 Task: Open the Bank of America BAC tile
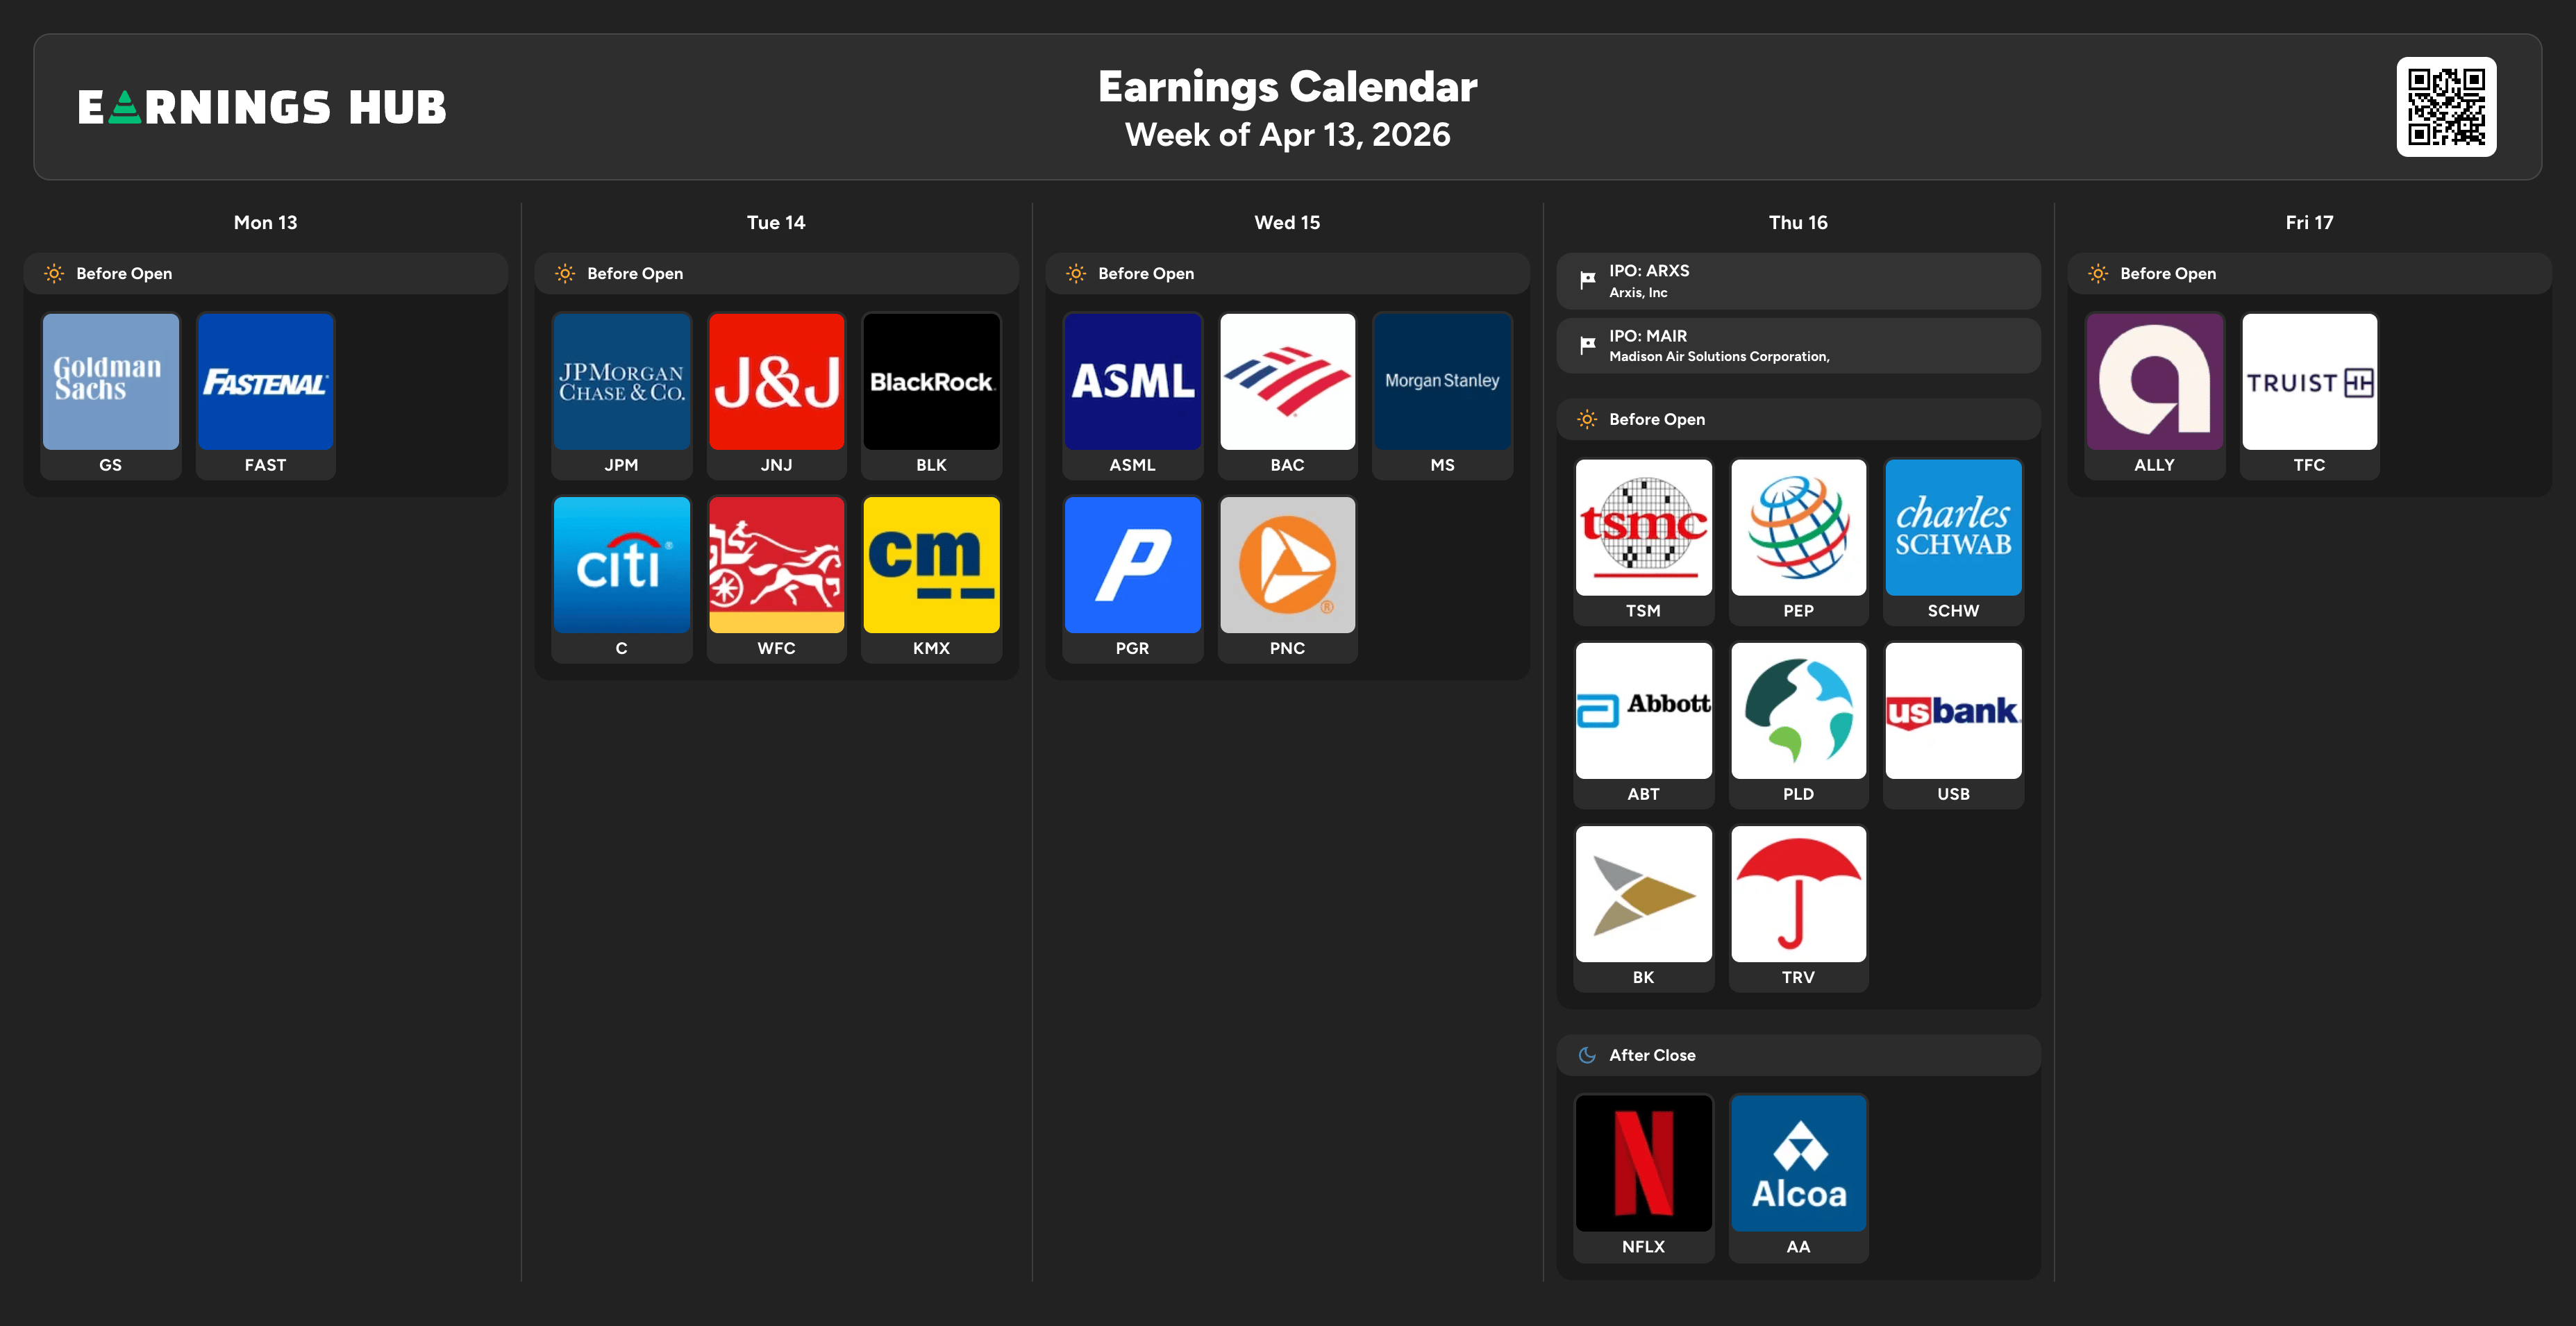(1287, 382)
